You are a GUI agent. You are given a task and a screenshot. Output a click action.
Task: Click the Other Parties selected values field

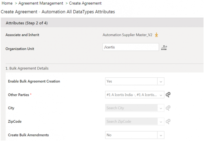(131, 95)
